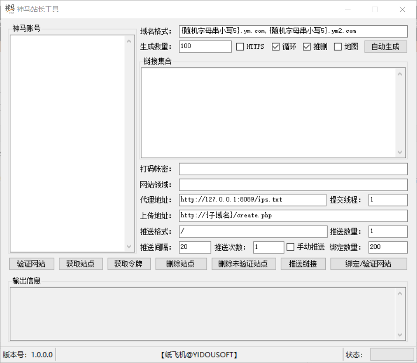The image size is (417, 363).
Task: Focus the 域名格式 input field
Action: click(293, 31)
